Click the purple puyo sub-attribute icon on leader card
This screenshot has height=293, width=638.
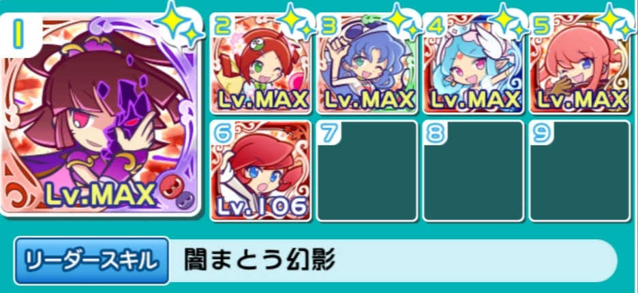(x=185, y=200)
